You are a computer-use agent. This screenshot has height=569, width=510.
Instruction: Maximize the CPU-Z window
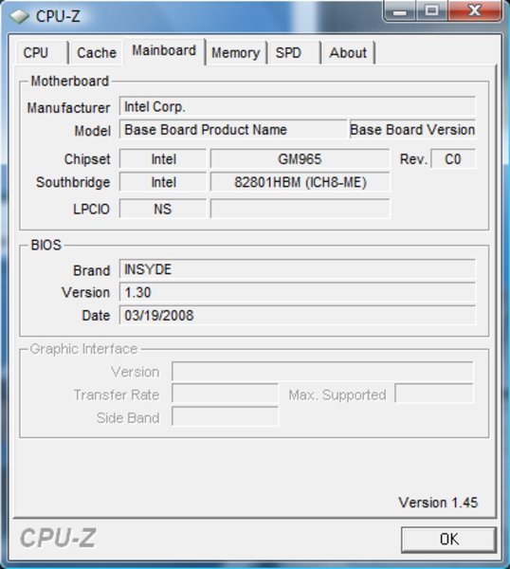[431, 10]
